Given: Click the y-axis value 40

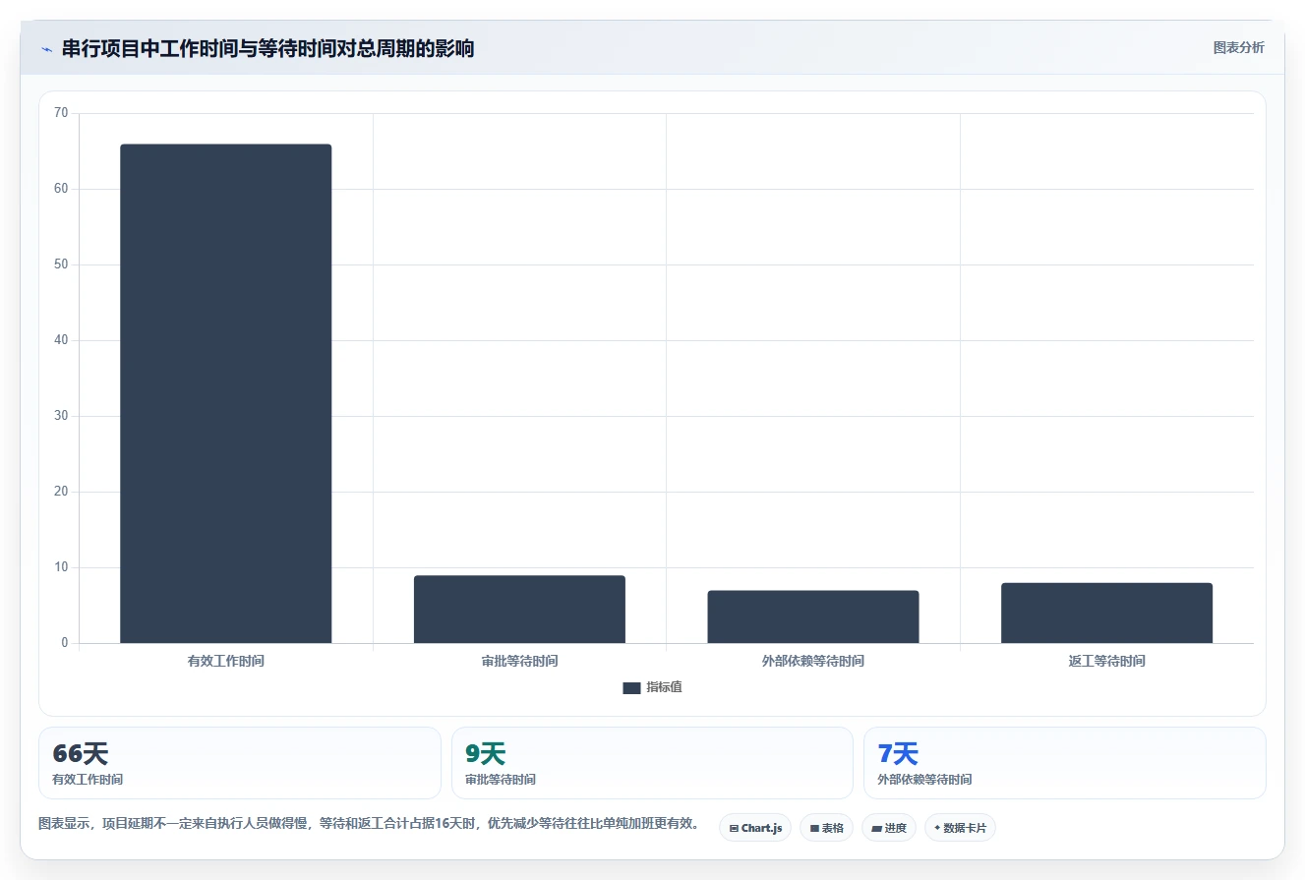Looking at the screenshot, I should (x=61, y=340).
